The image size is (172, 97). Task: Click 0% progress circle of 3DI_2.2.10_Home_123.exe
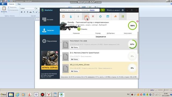(132, 68)
